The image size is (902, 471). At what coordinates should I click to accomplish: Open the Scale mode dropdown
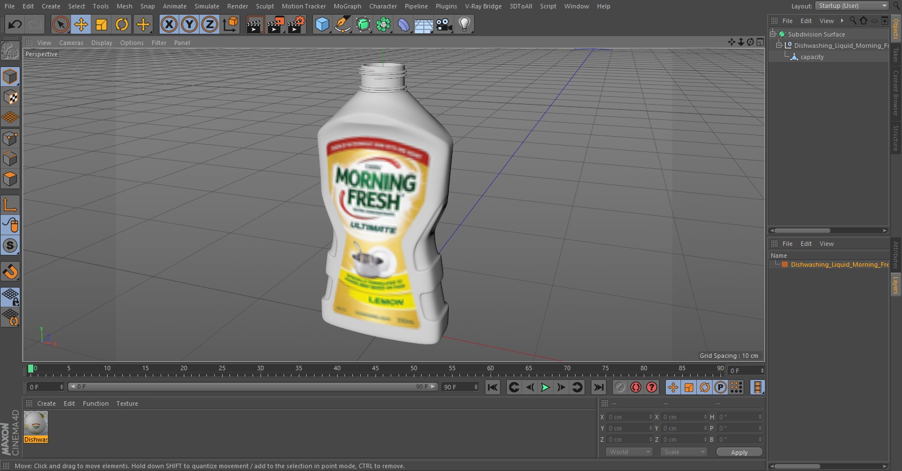tap(684, 452)
